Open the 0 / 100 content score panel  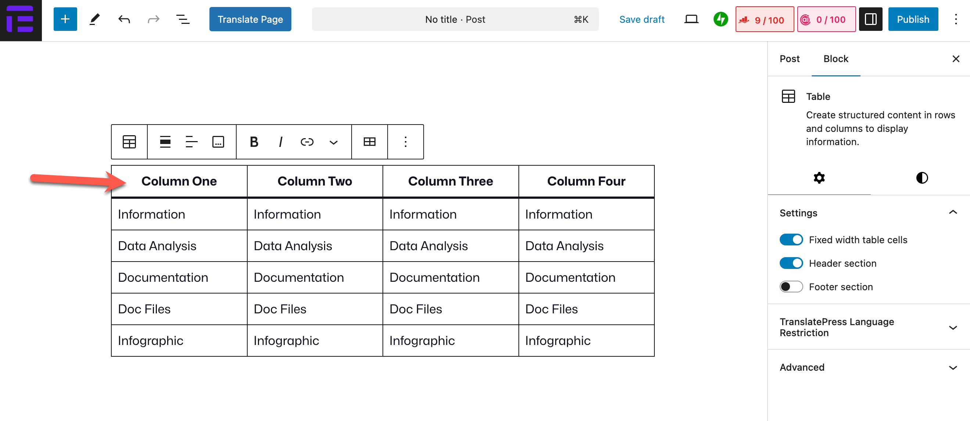pyautogui.click(x=826, y=19)
